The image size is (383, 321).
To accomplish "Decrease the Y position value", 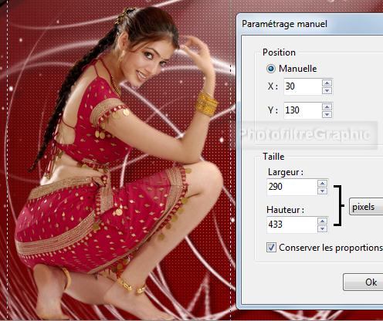I will [327, 114].
